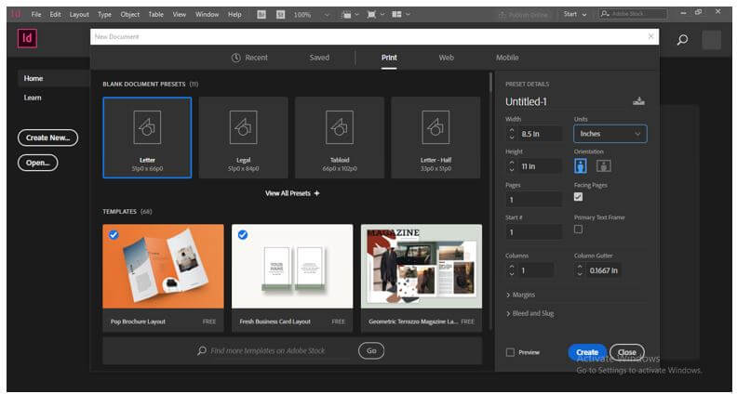This screenshot has height=394, width=737.
Task: Click the Start # input field
Action: coord(533,232)
